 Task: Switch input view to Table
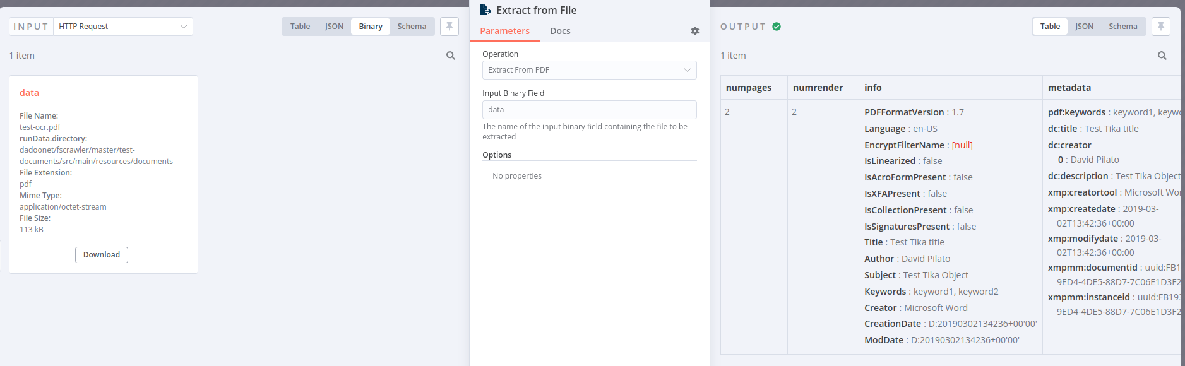click(300, 27)
